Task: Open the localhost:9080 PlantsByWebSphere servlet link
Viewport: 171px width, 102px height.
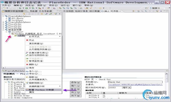Action: 135,84
